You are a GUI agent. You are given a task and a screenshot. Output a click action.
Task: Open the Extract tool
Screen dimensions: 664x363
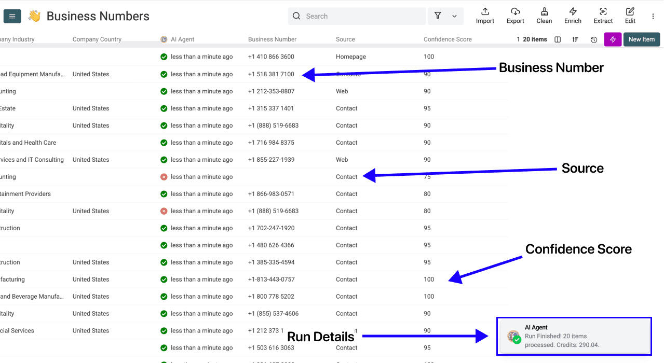click(x=603, y=15)
